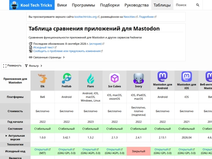Click version 2026.04 in Mastodon для iOS column
The width and height of the screenshot is (212, 159).
coord(186,137)
